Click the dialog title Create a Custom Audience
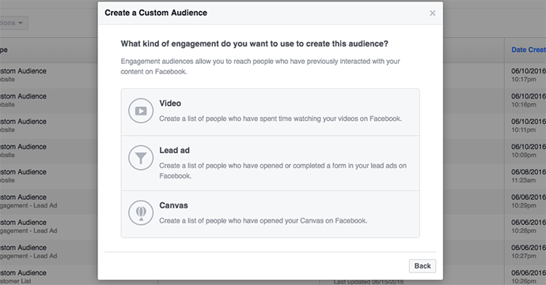Screen dimensions: 546x285 click(x=156, y=13)
